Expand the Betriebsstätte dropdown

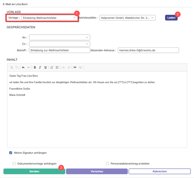pyautogui.click(x=127, y=18)
